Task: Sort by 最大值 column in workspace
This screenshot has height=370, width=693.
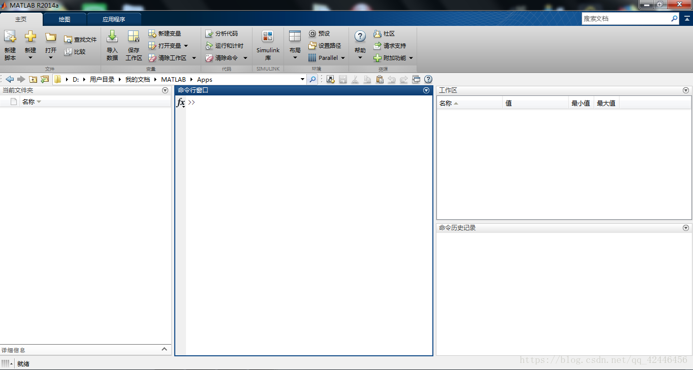Action: pos(606,103)
